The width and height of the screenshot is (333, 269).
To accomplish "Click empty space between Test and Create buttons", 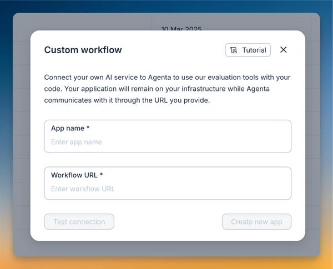I will click(x=168, y=222).
